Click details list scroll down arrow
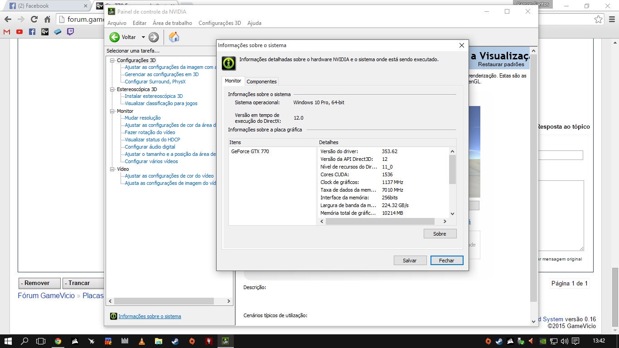This screenshot has height=348, width=619. (x=452, y=214)
